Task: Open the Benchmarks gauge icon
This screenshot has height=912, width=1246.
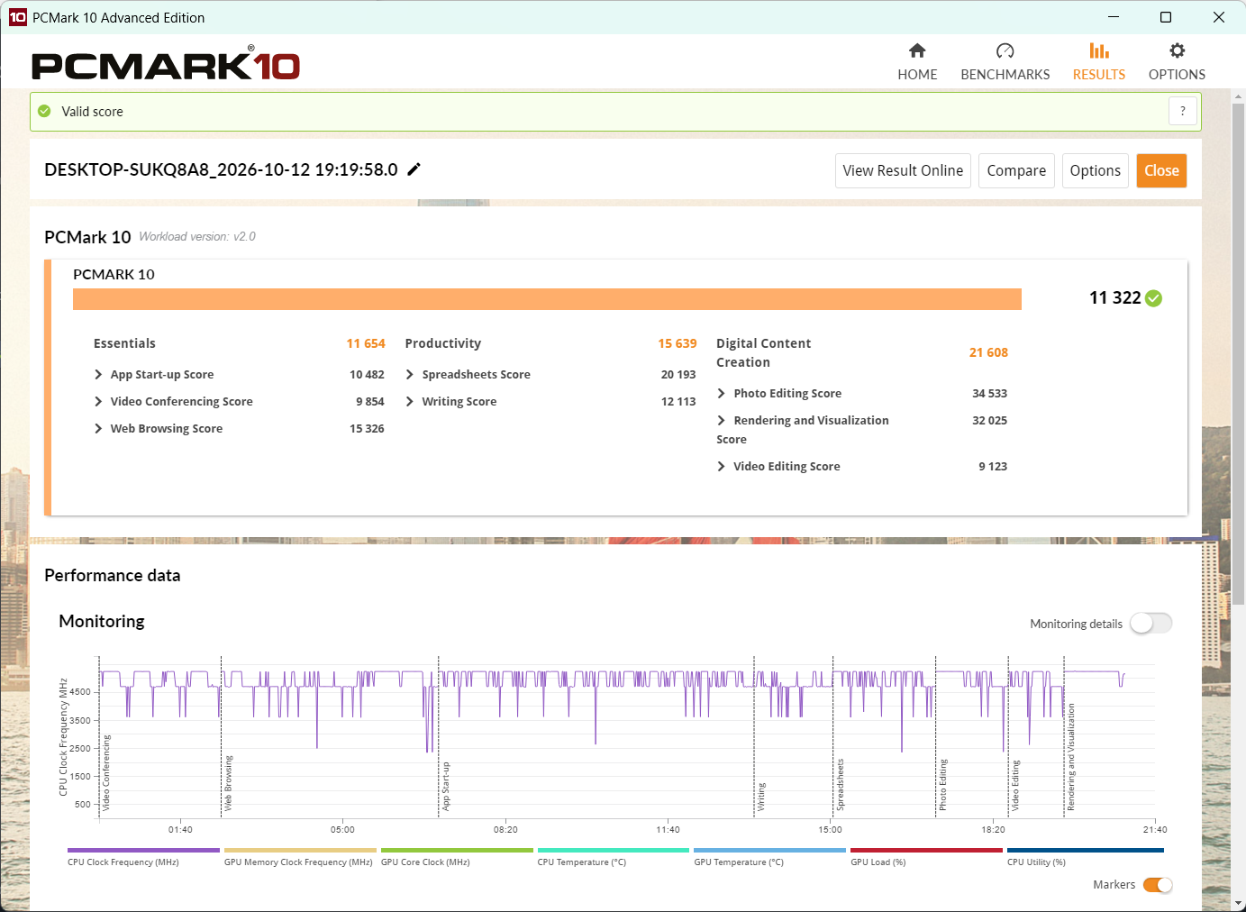Action: point(1005,50)
